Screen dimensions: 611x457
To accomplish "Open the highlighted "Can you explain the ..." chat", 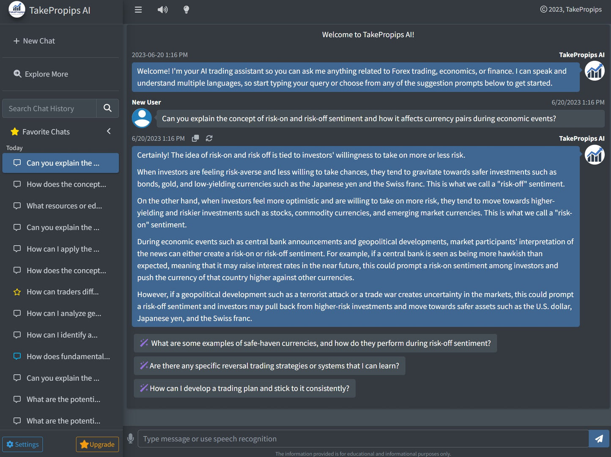I will coord(60,163).
